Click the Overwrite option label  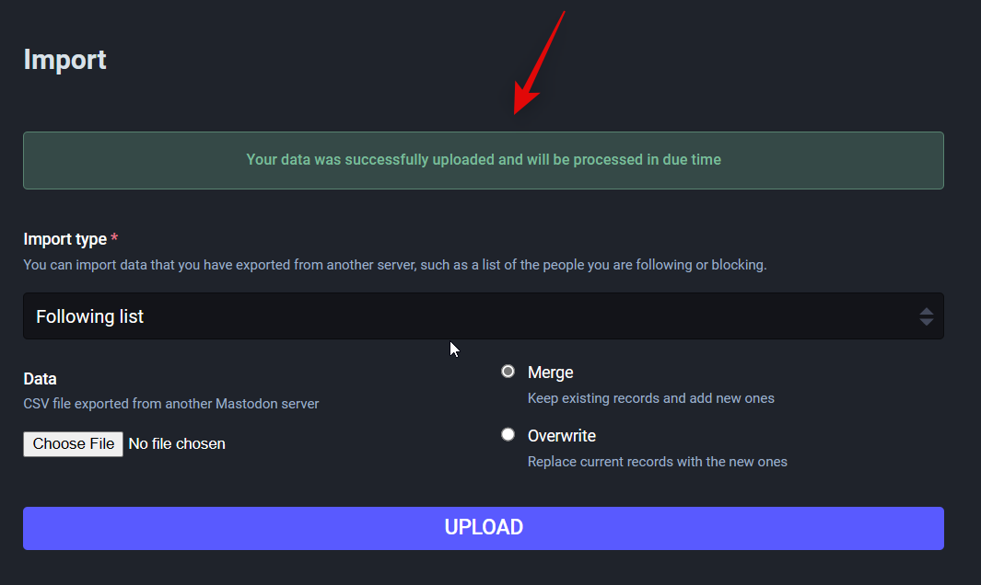pyautogui.click(x=561, y=435)
